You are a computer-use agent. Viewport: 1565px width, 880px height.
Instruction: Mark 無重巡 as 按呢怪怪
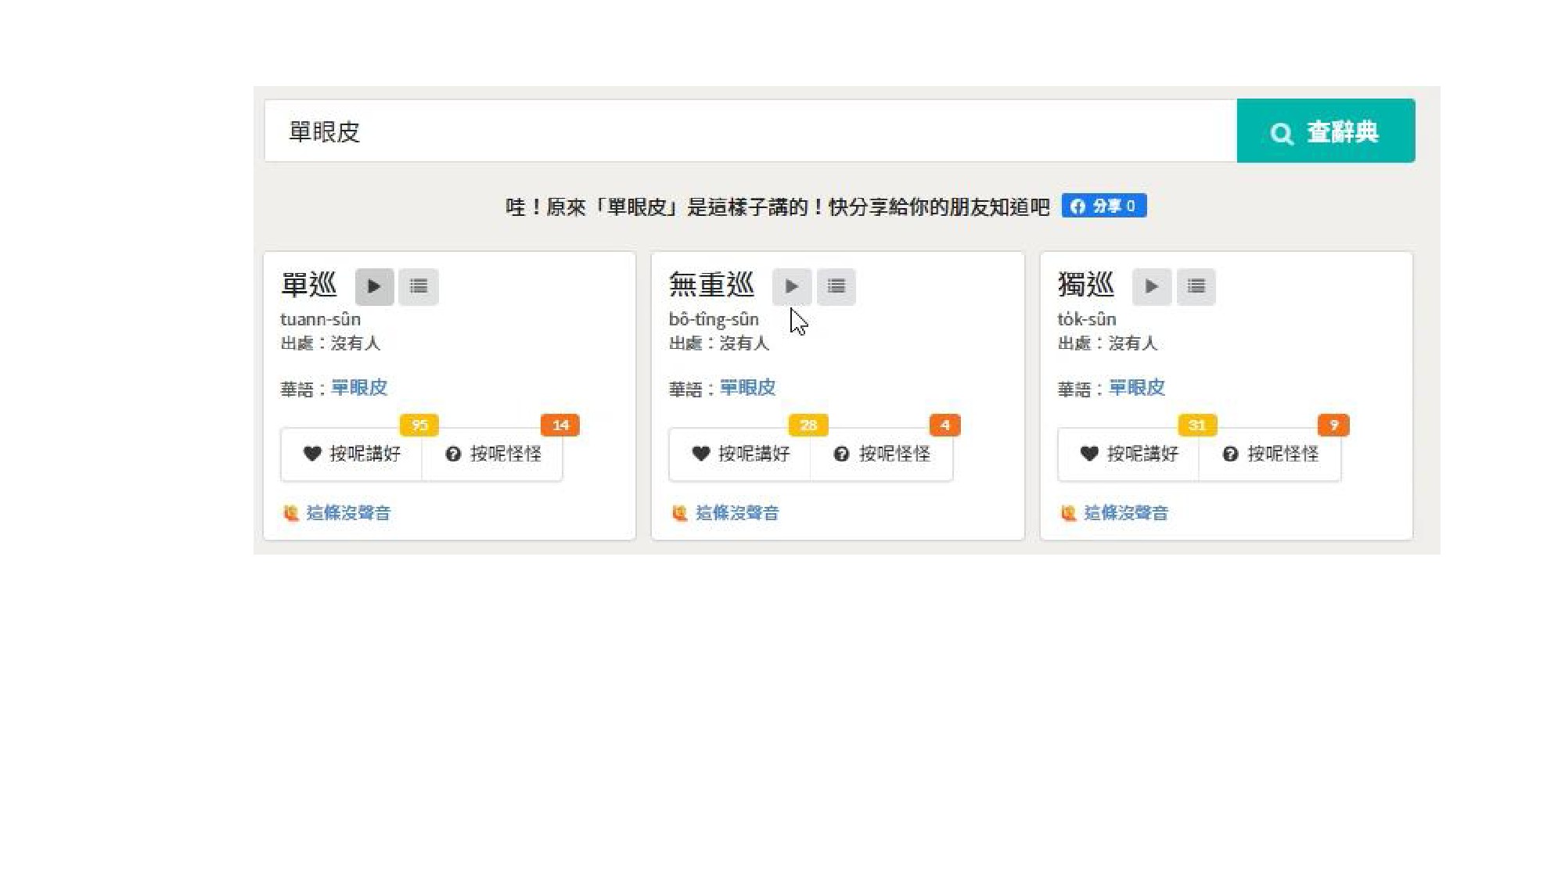click(882, 454)
